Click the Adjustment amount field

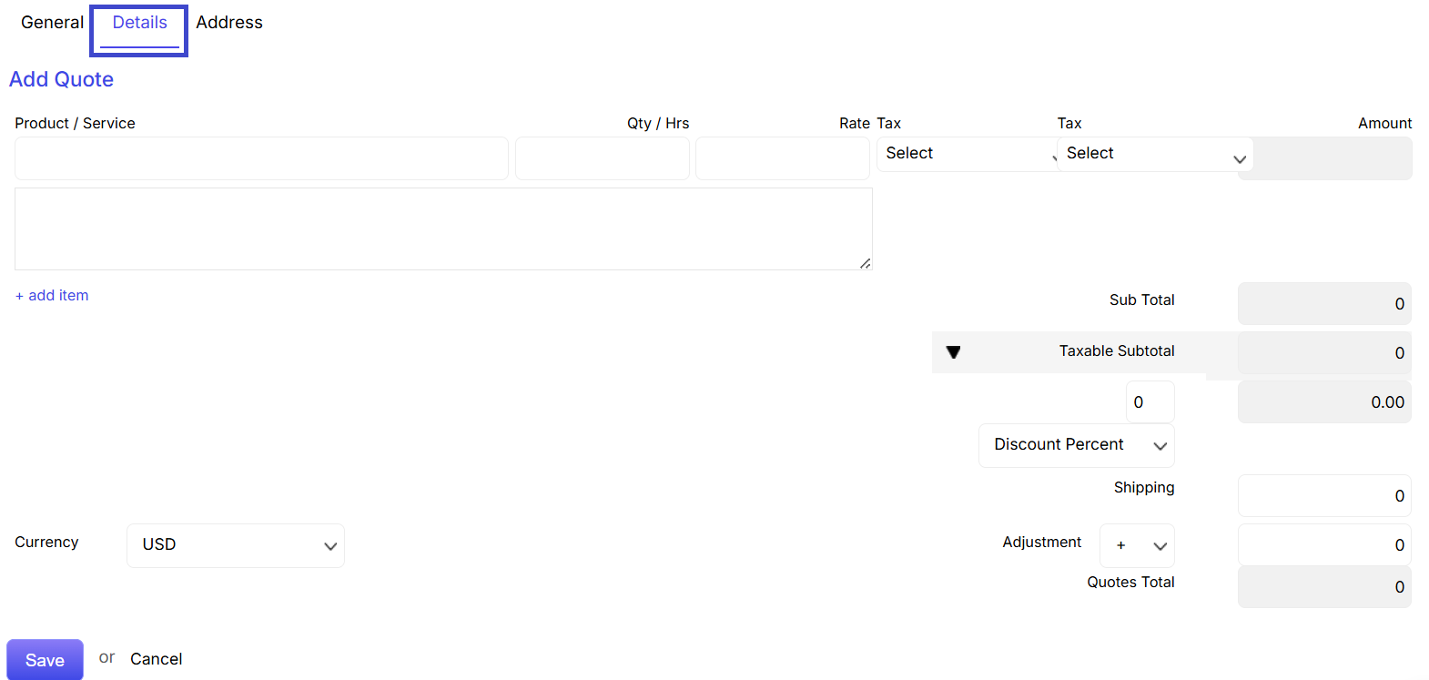(x=1324, y=545)
